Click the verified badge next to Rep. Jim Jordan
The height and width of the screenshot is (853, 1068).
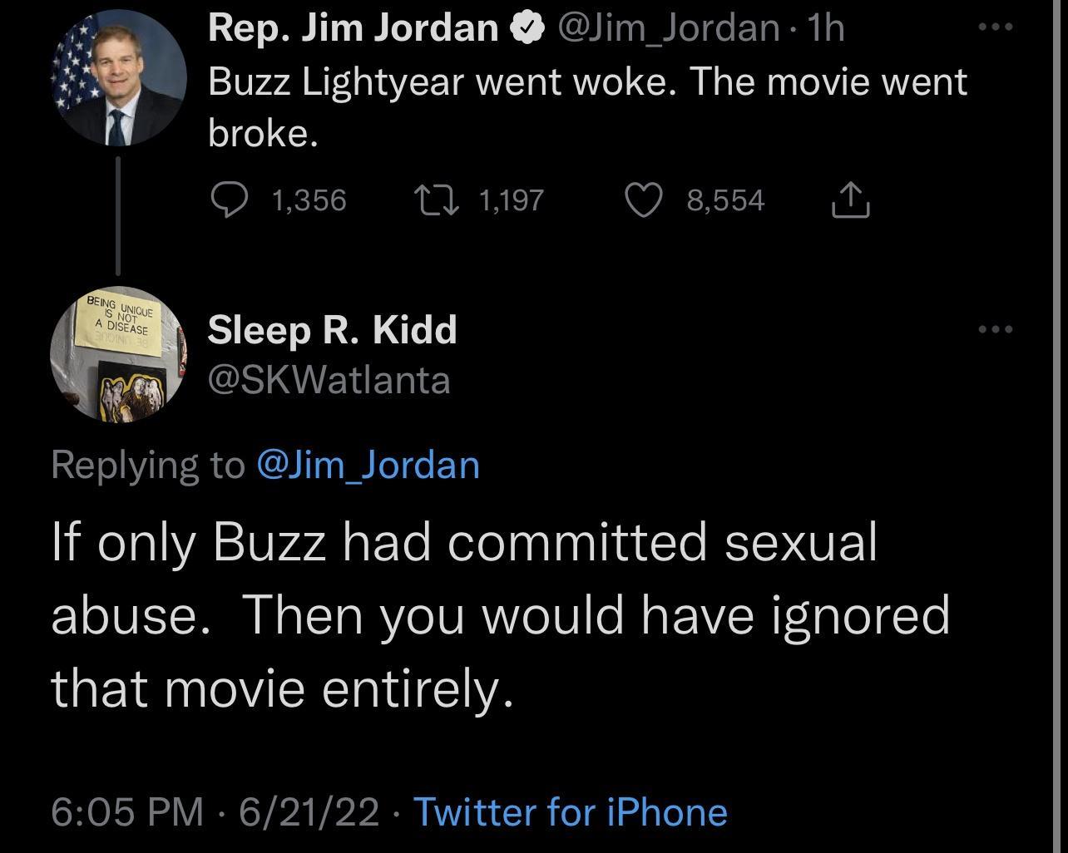527,26
